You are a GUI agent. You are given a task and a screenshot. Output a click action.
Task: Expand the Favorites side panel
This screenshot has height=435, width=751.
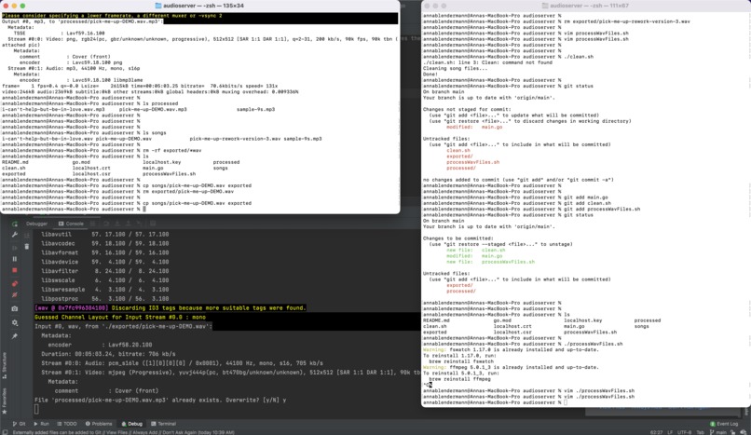[x=5, y=401]
